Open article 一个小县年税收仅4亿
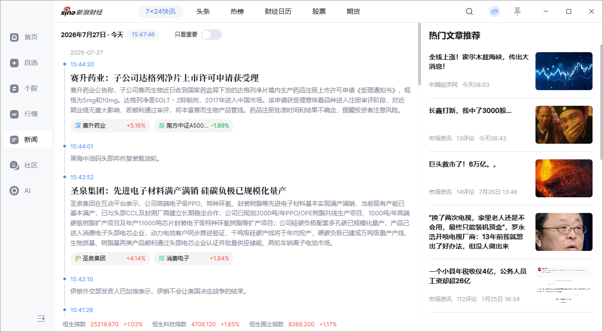603x332 pixels. [x=477, y=276]
